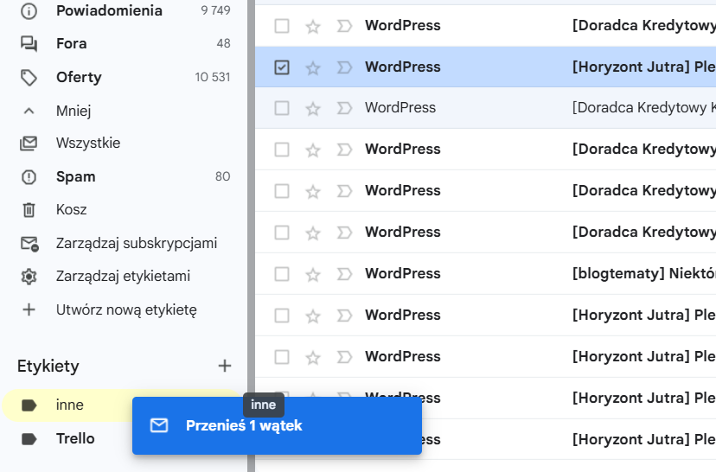716x472 pixels.
Task: Tick the checkbox of the read Doradca Kredytowy K email
Action: 282,108
